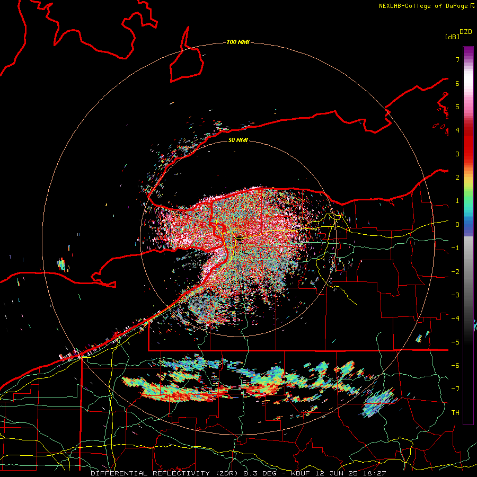Click the DIFFERENTIAL REFLECTIVITY KBUF caption text
This screenshot has height=477, width=477.
tap(238, 473)
